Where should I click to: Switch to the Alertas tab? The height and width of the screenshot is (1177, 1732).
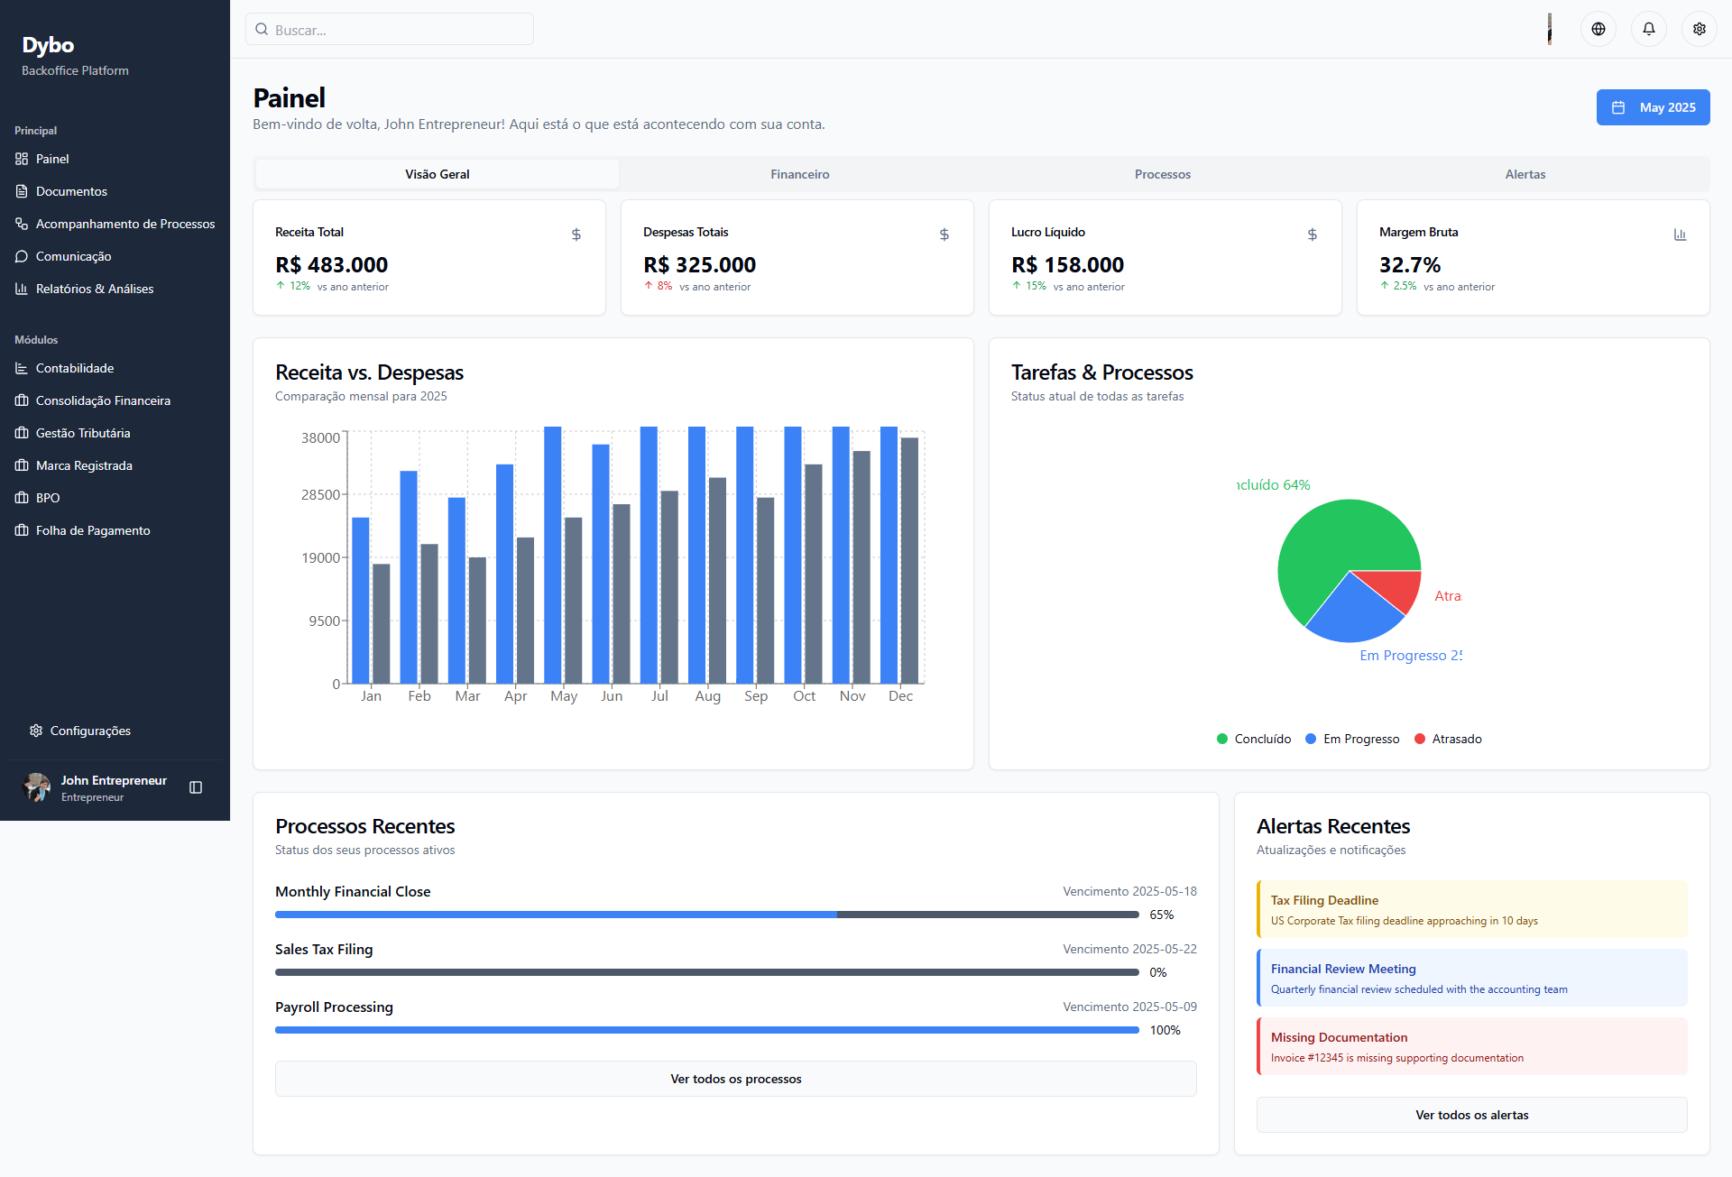tap(1525, 174)
